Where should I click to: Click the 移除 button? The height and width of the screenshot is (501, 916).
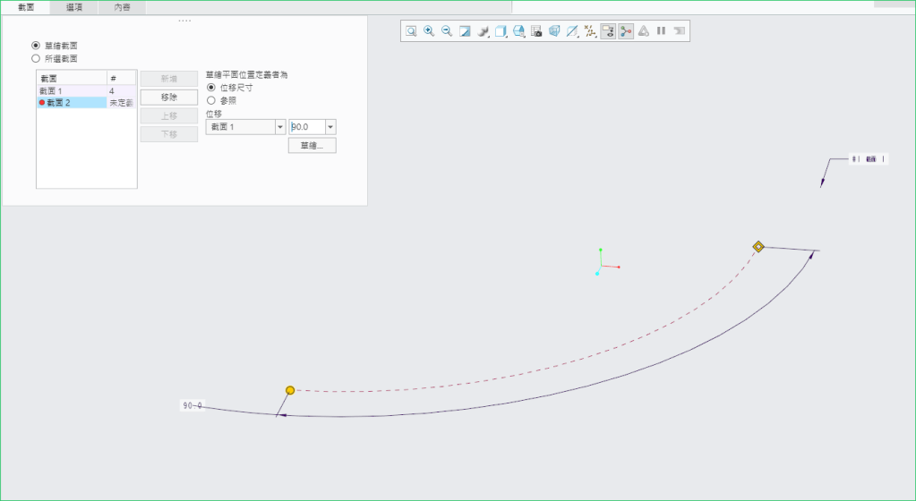coord(168,97)
